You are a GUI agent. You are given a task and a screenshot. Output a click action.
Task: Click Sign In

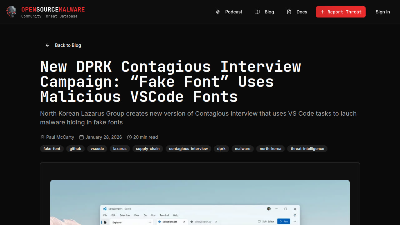[383, 12]
